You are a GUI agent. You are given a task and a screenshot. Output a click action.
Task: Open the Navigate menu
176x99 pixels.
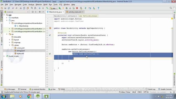coord(18,4)
